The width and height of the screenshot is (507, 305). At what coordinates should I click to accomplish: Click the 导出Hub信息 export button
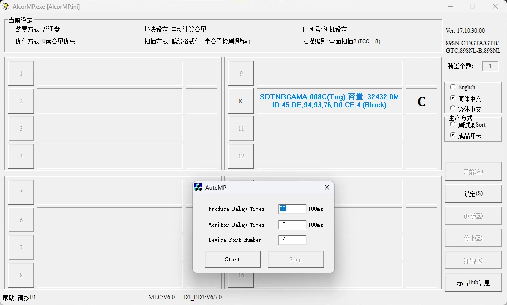coord(472,282)
